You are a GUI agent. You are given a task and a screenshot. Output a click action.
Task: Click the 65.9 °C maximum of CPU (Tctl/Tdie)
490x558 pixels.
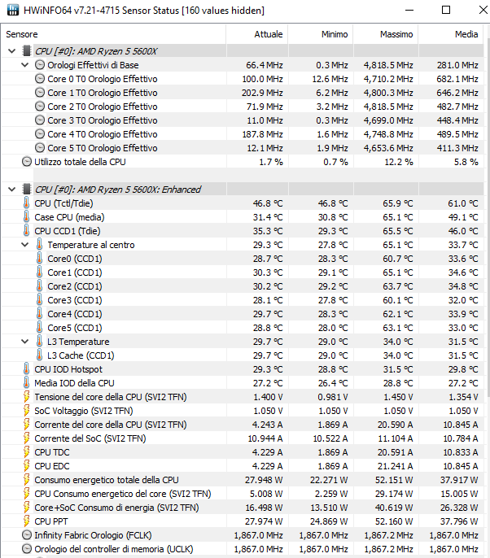(398, 203)
